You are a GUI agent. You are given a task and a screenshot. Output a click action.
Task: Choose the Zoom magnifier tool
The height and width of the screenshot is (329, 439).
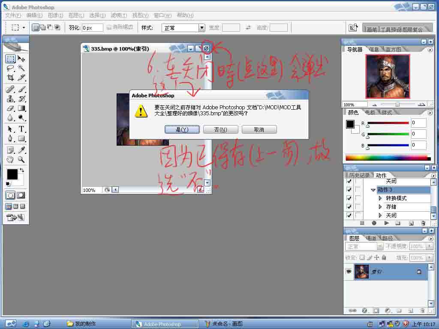21,160
